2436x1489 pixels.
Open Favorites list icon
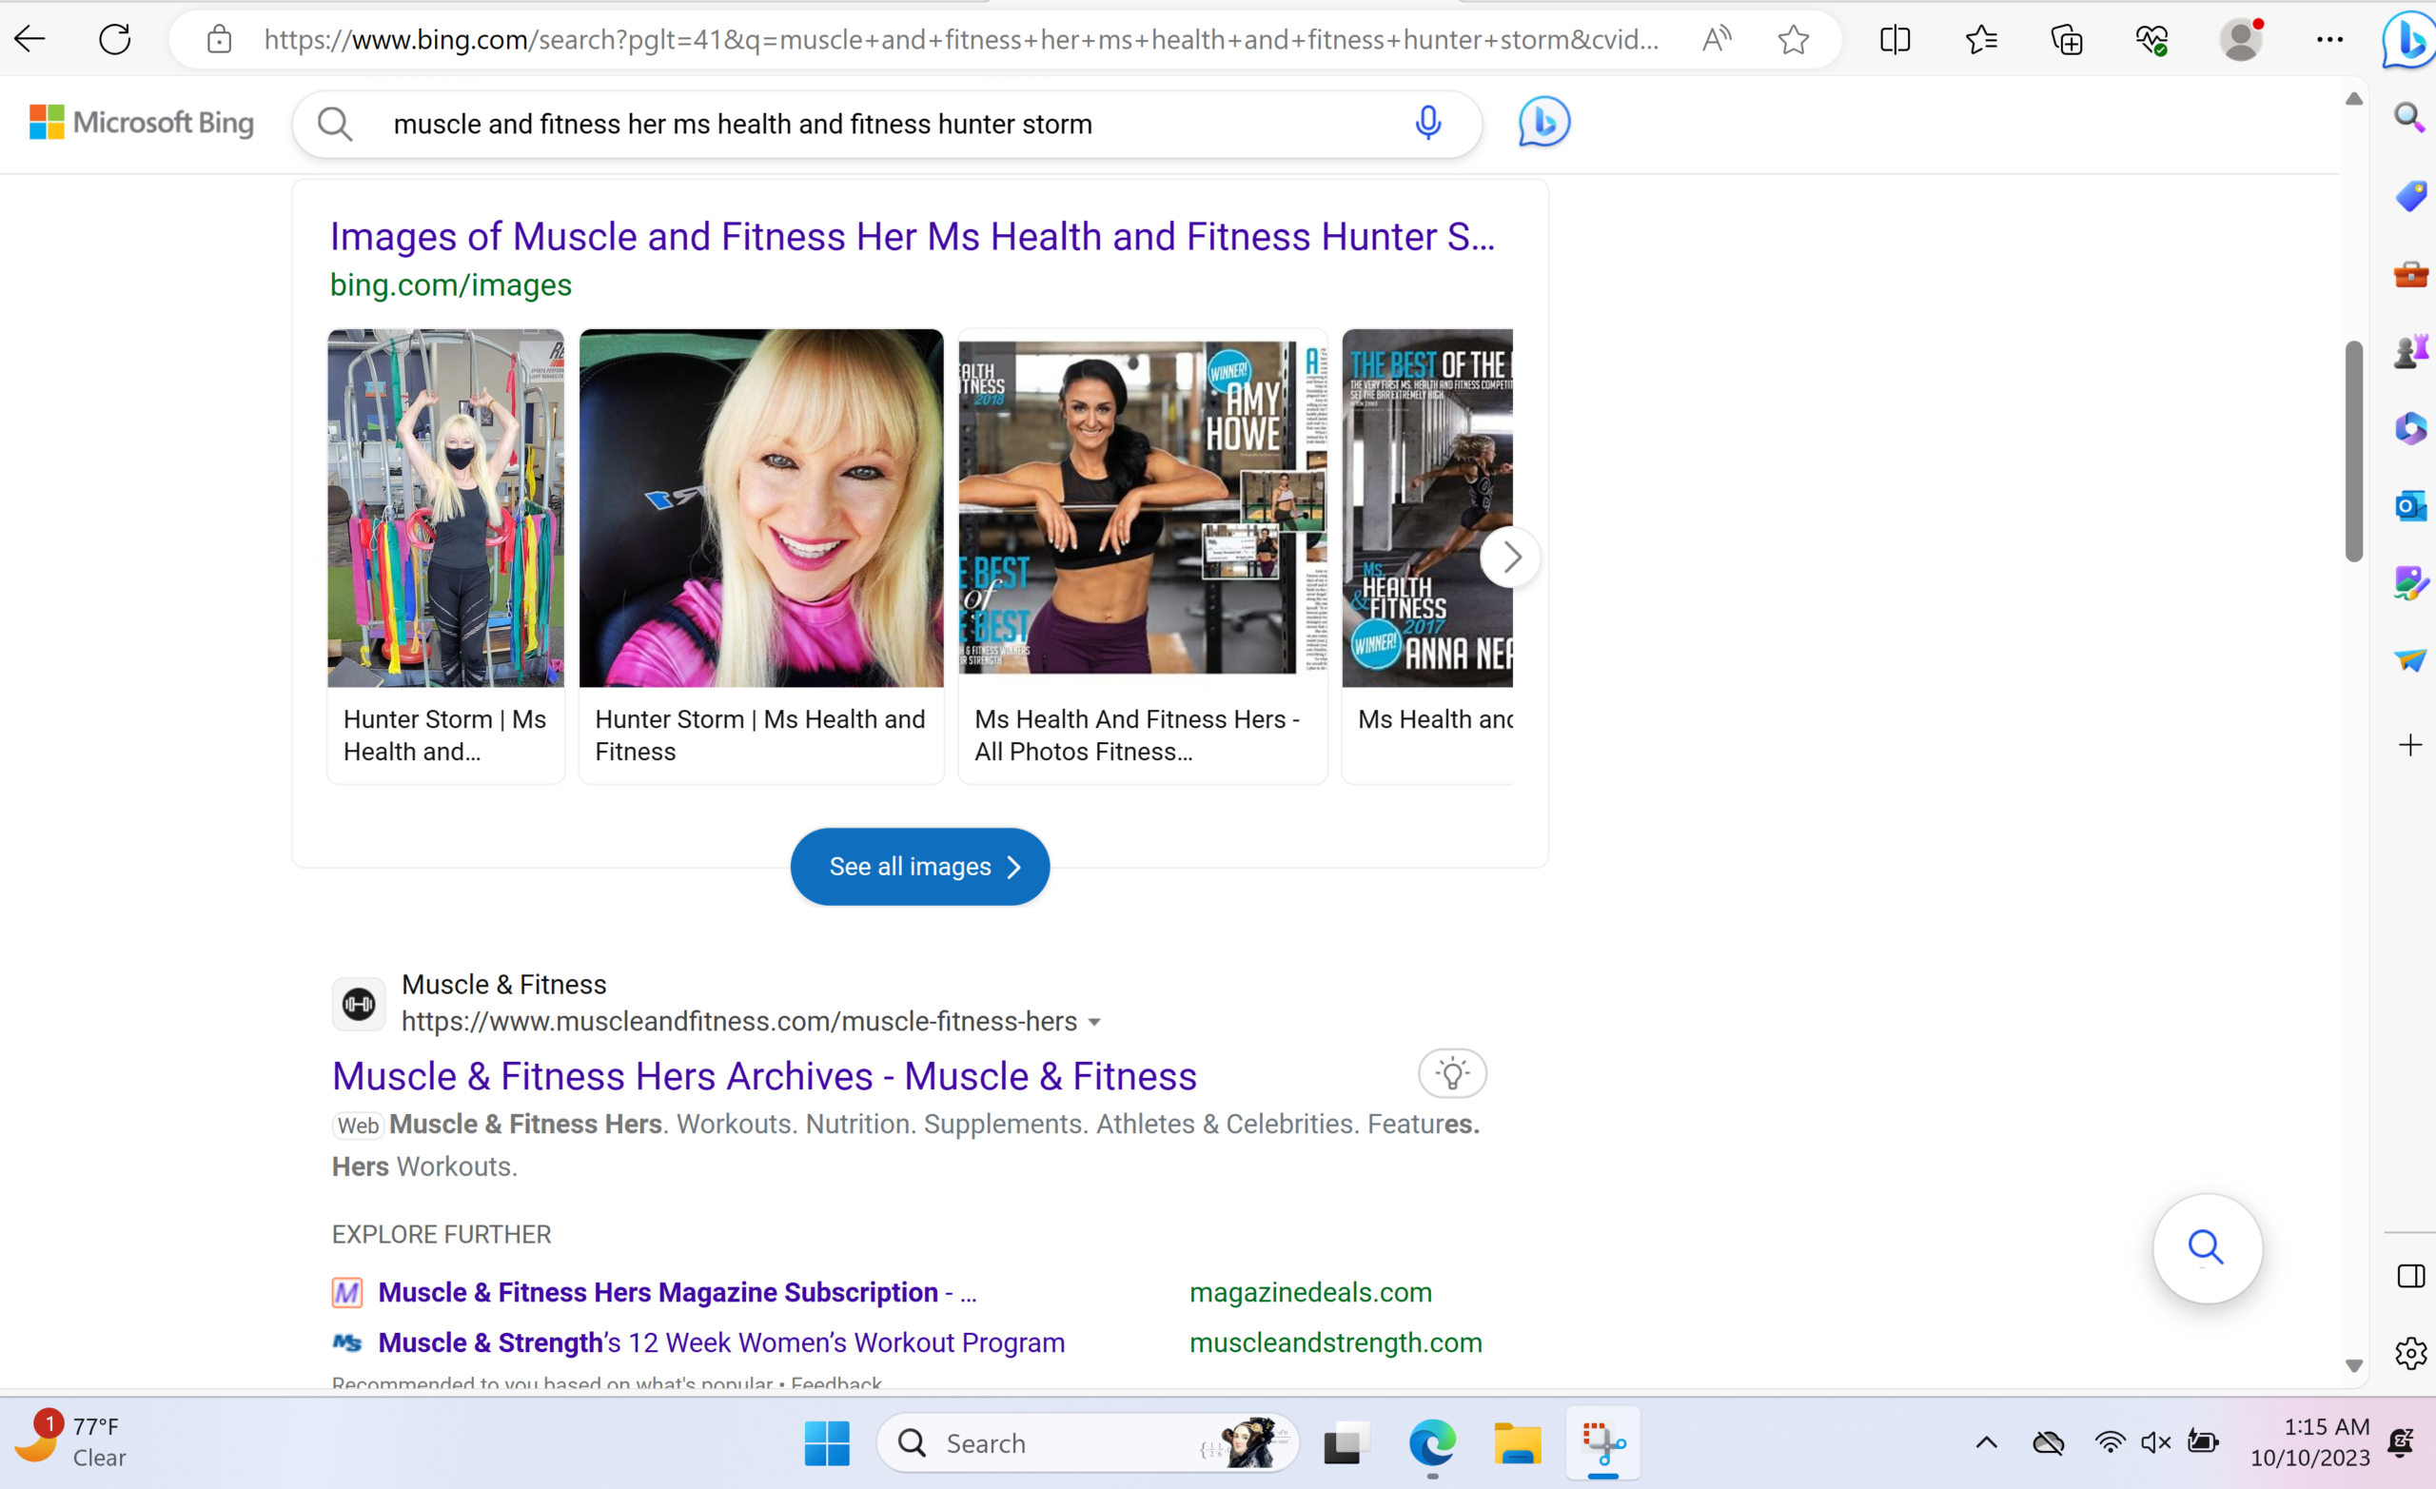(1980, 40)
